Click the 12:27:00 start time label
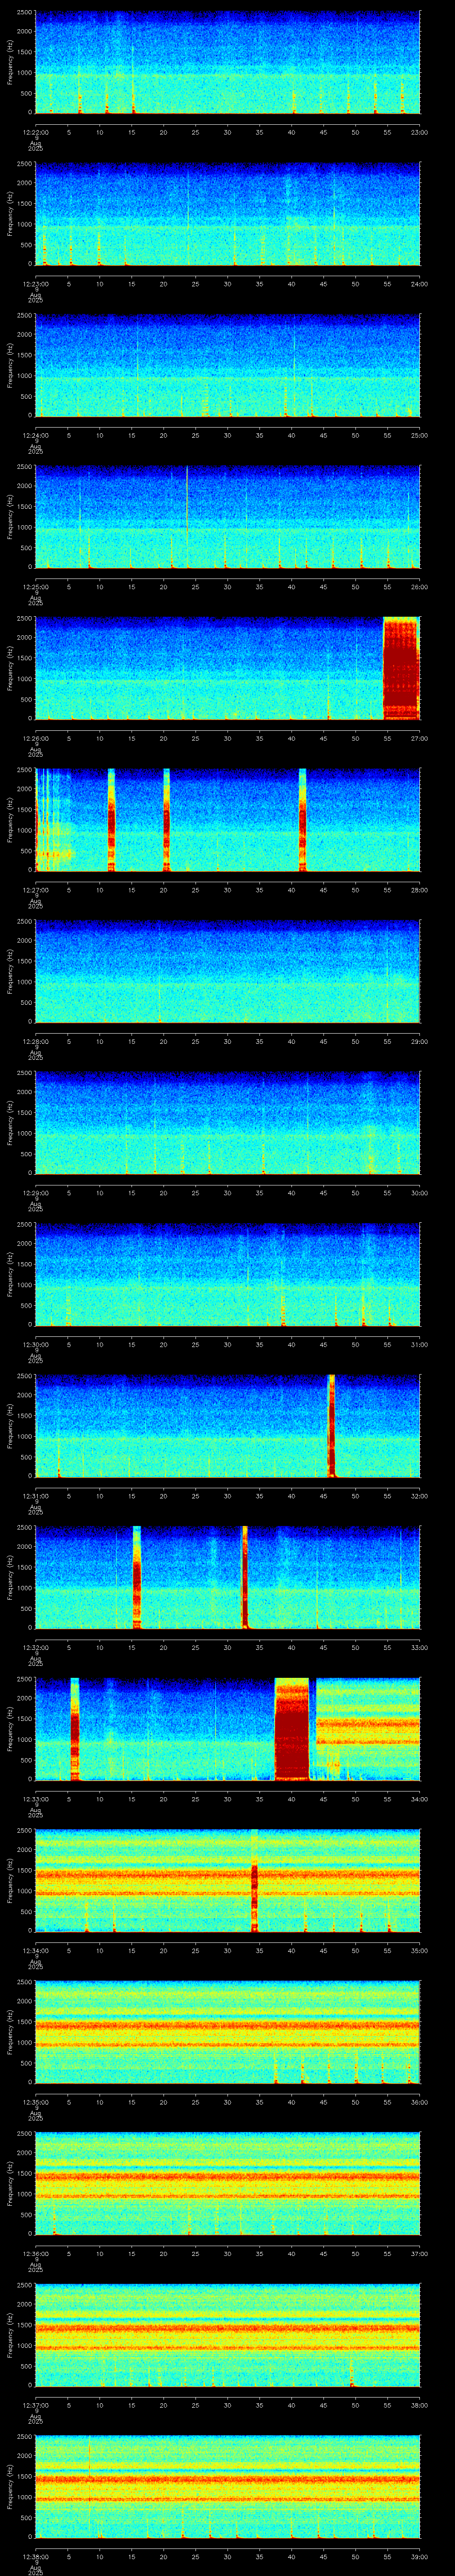 (35, 890)
